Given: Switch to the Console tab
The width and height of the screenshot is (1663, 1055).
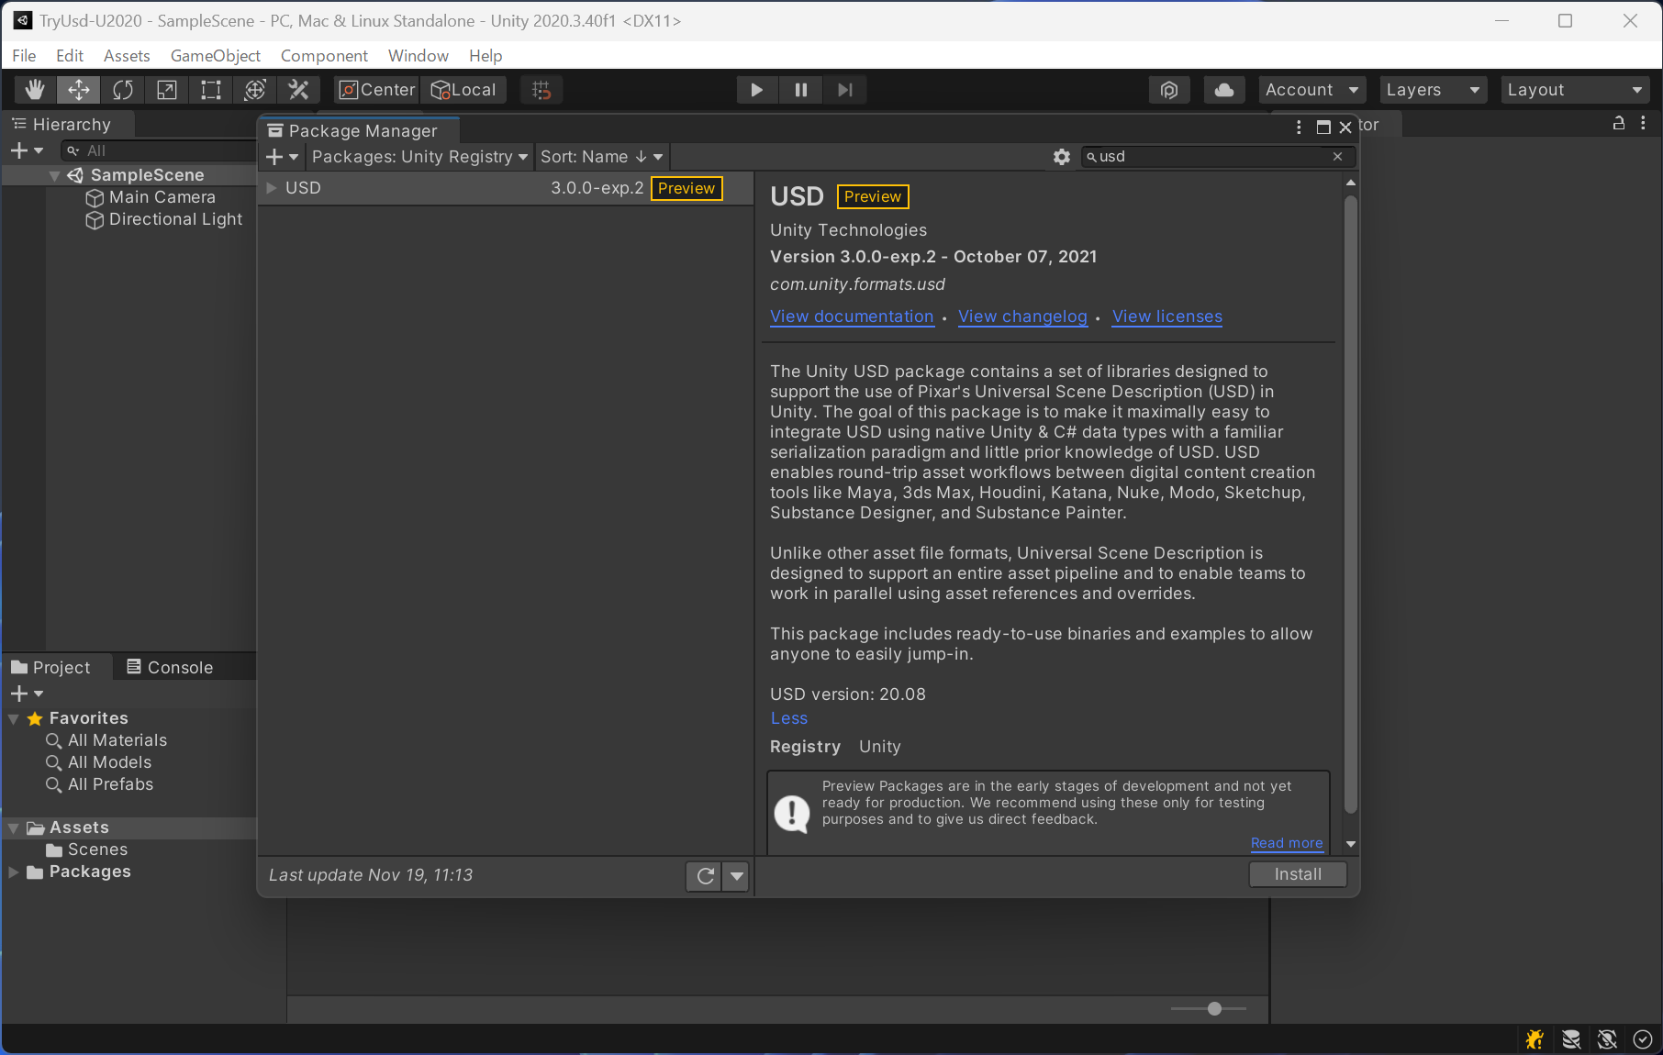Looking at the screenshot, I should pyautogui.click(x=170, y=668).
